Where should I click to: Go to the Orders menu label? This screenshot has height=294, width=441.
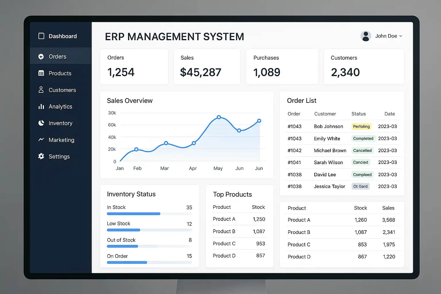(x=57, y=57)
